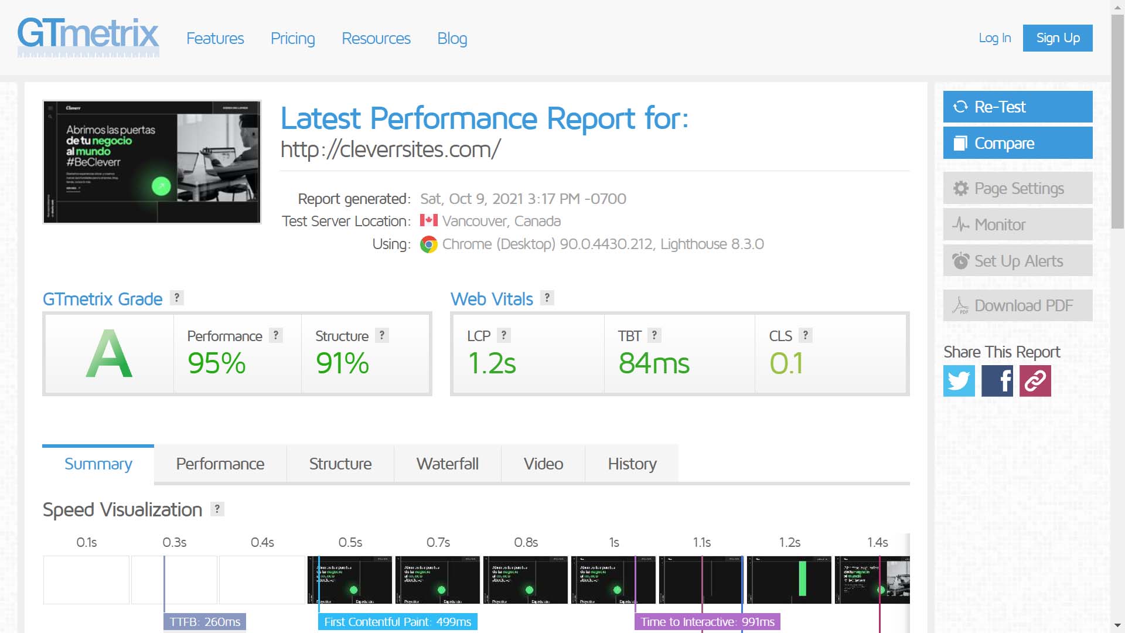Screen dimensions: 1125x633
Task: Visit the Blog page
Action: 452,39
